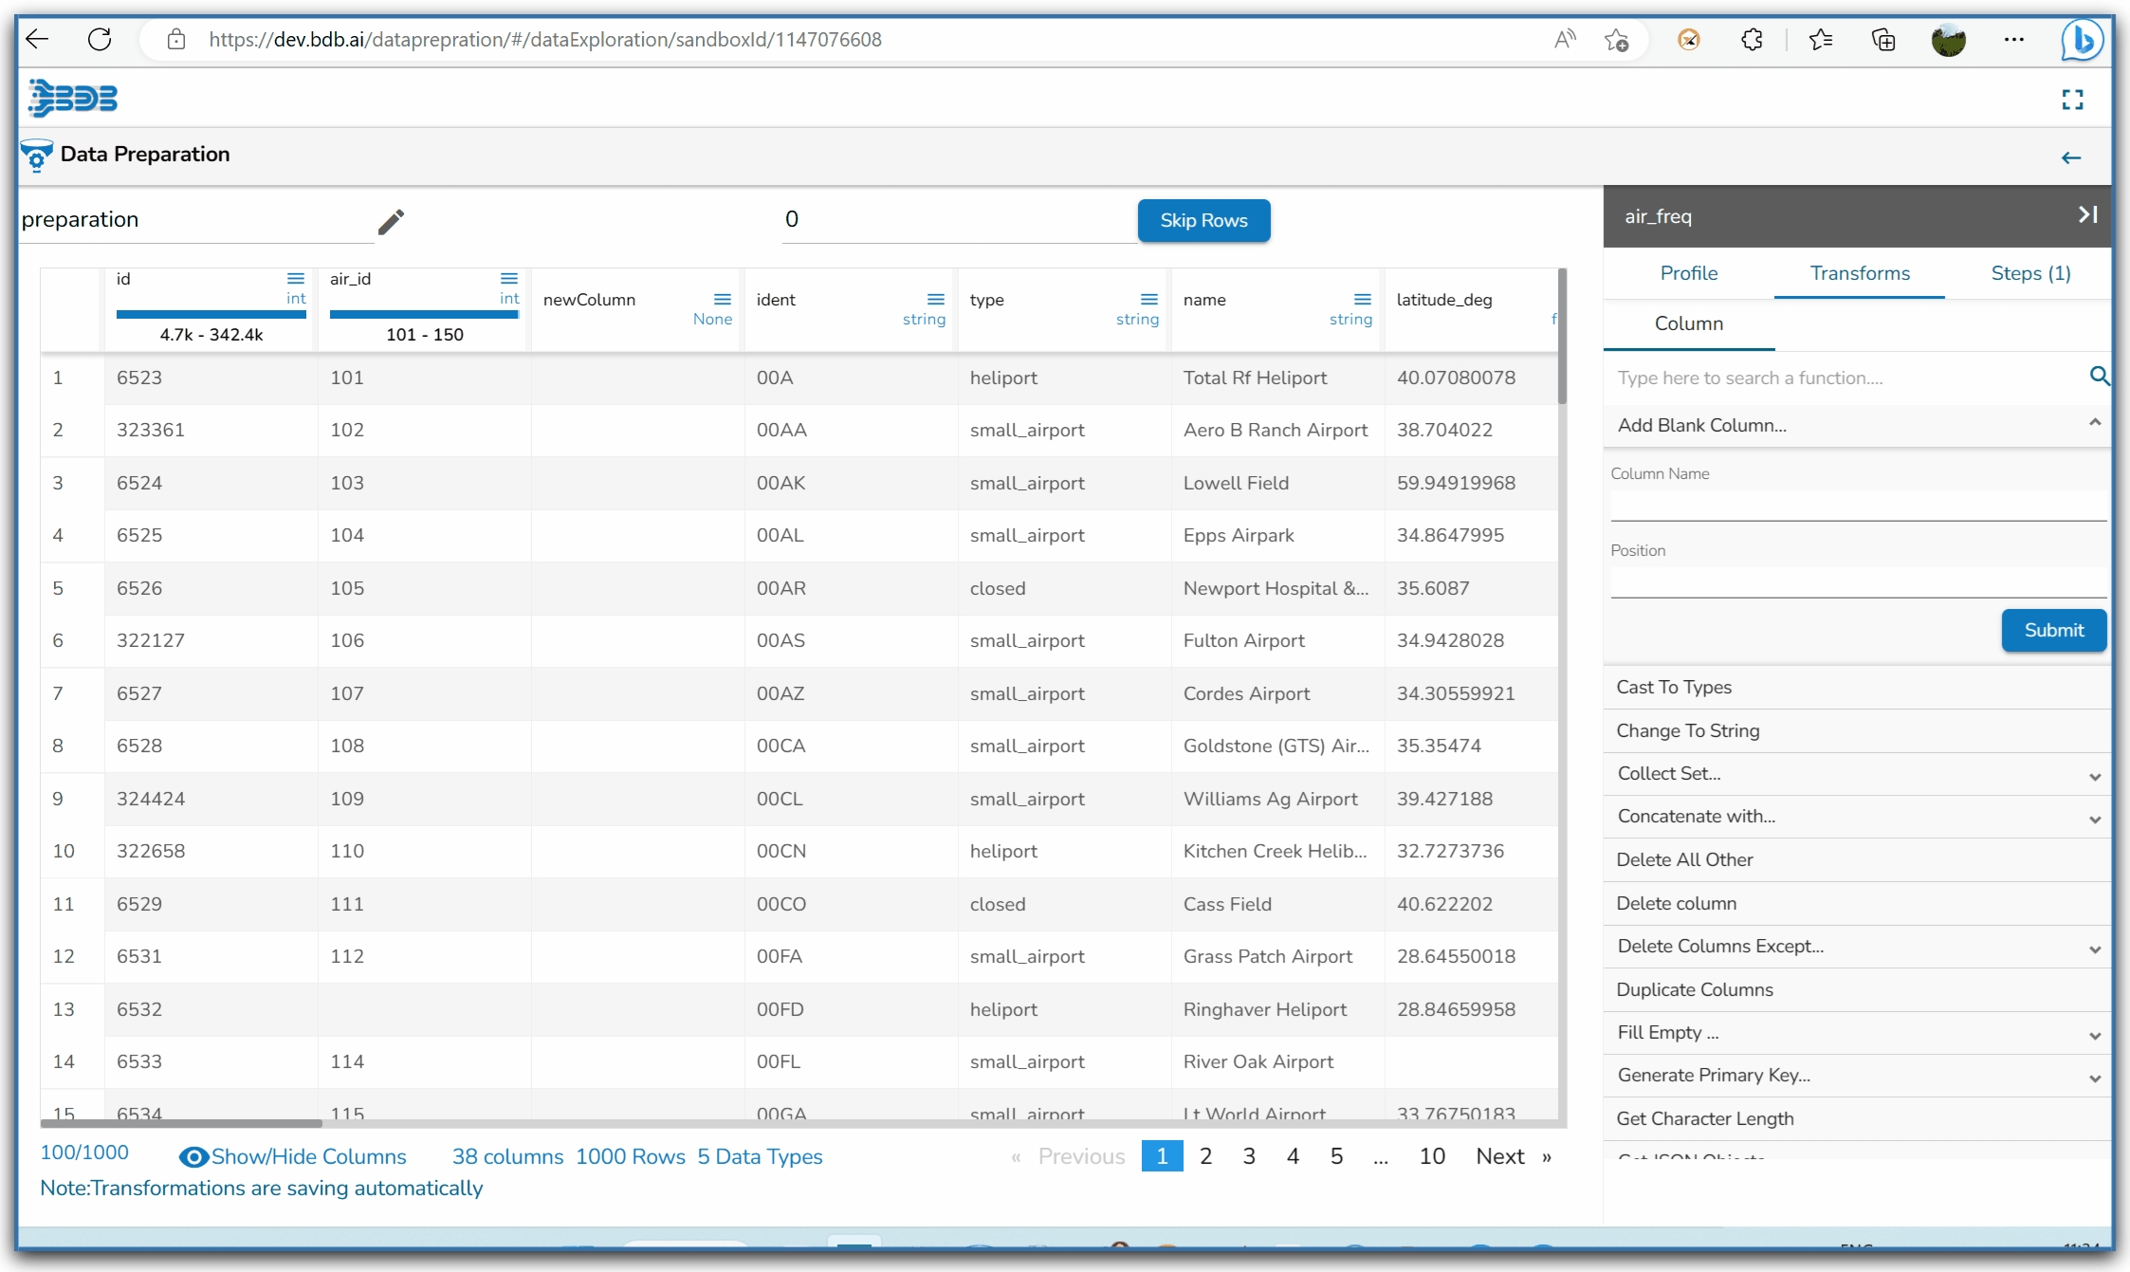Expand Fill Empty options
Image resolution: width=2130 pixels, height=1272 pixels.
pyautogui.click(x=2094, y=1034)
